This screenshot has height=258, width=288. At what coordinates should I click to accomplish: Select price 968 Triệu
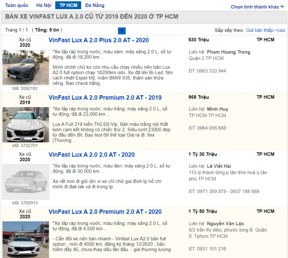[199, 97]
